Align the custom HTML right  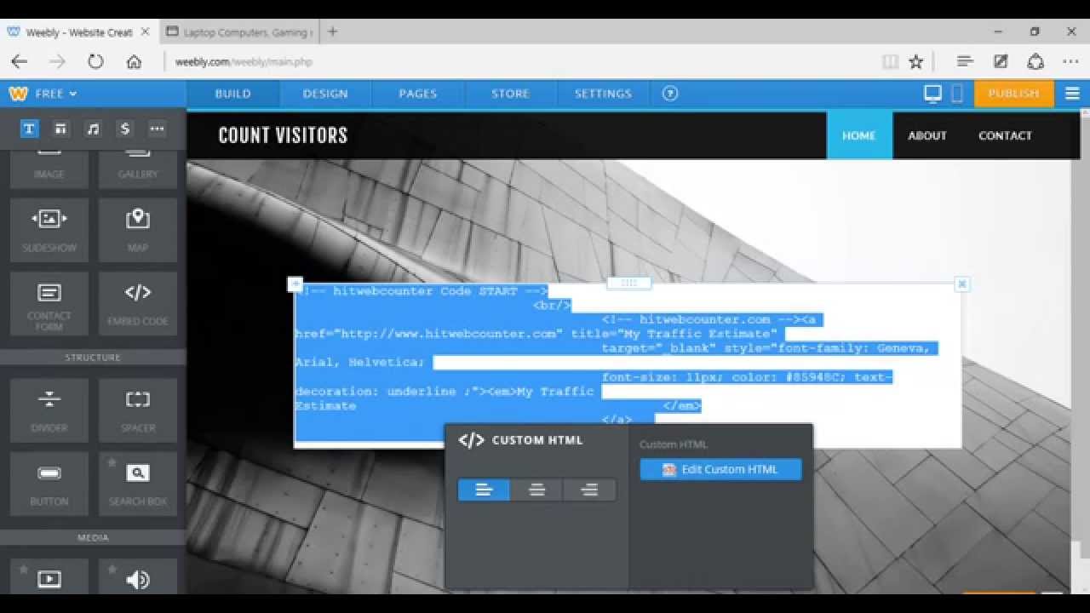tap(589, 490)
